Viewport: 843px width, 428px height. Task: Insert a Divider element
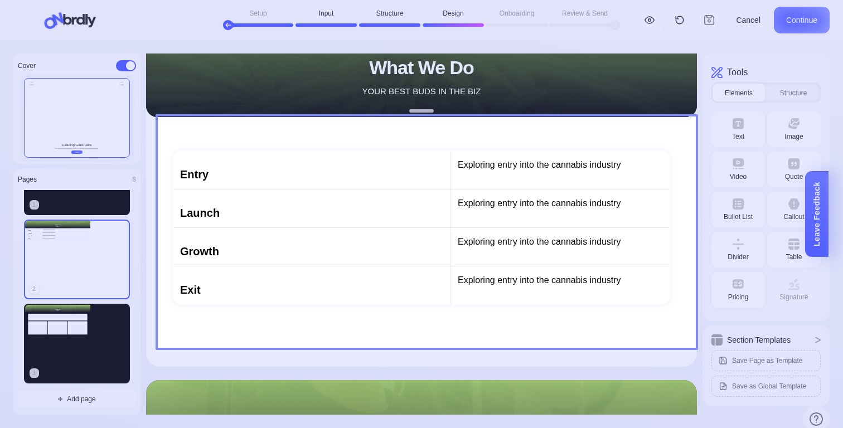(738, 250)
